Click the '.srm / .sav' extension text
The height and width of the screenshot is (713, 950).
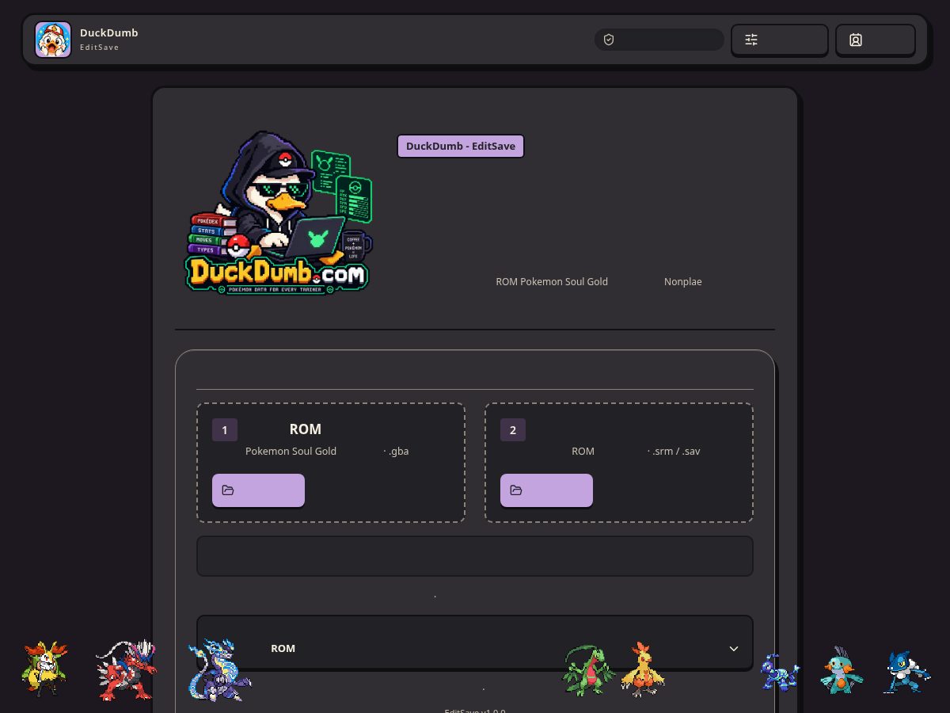(x=676, y=451)
